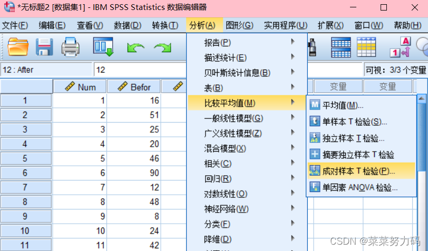Click the Print toolbar icon
428x251 pixels.
(x=71, y=47)
